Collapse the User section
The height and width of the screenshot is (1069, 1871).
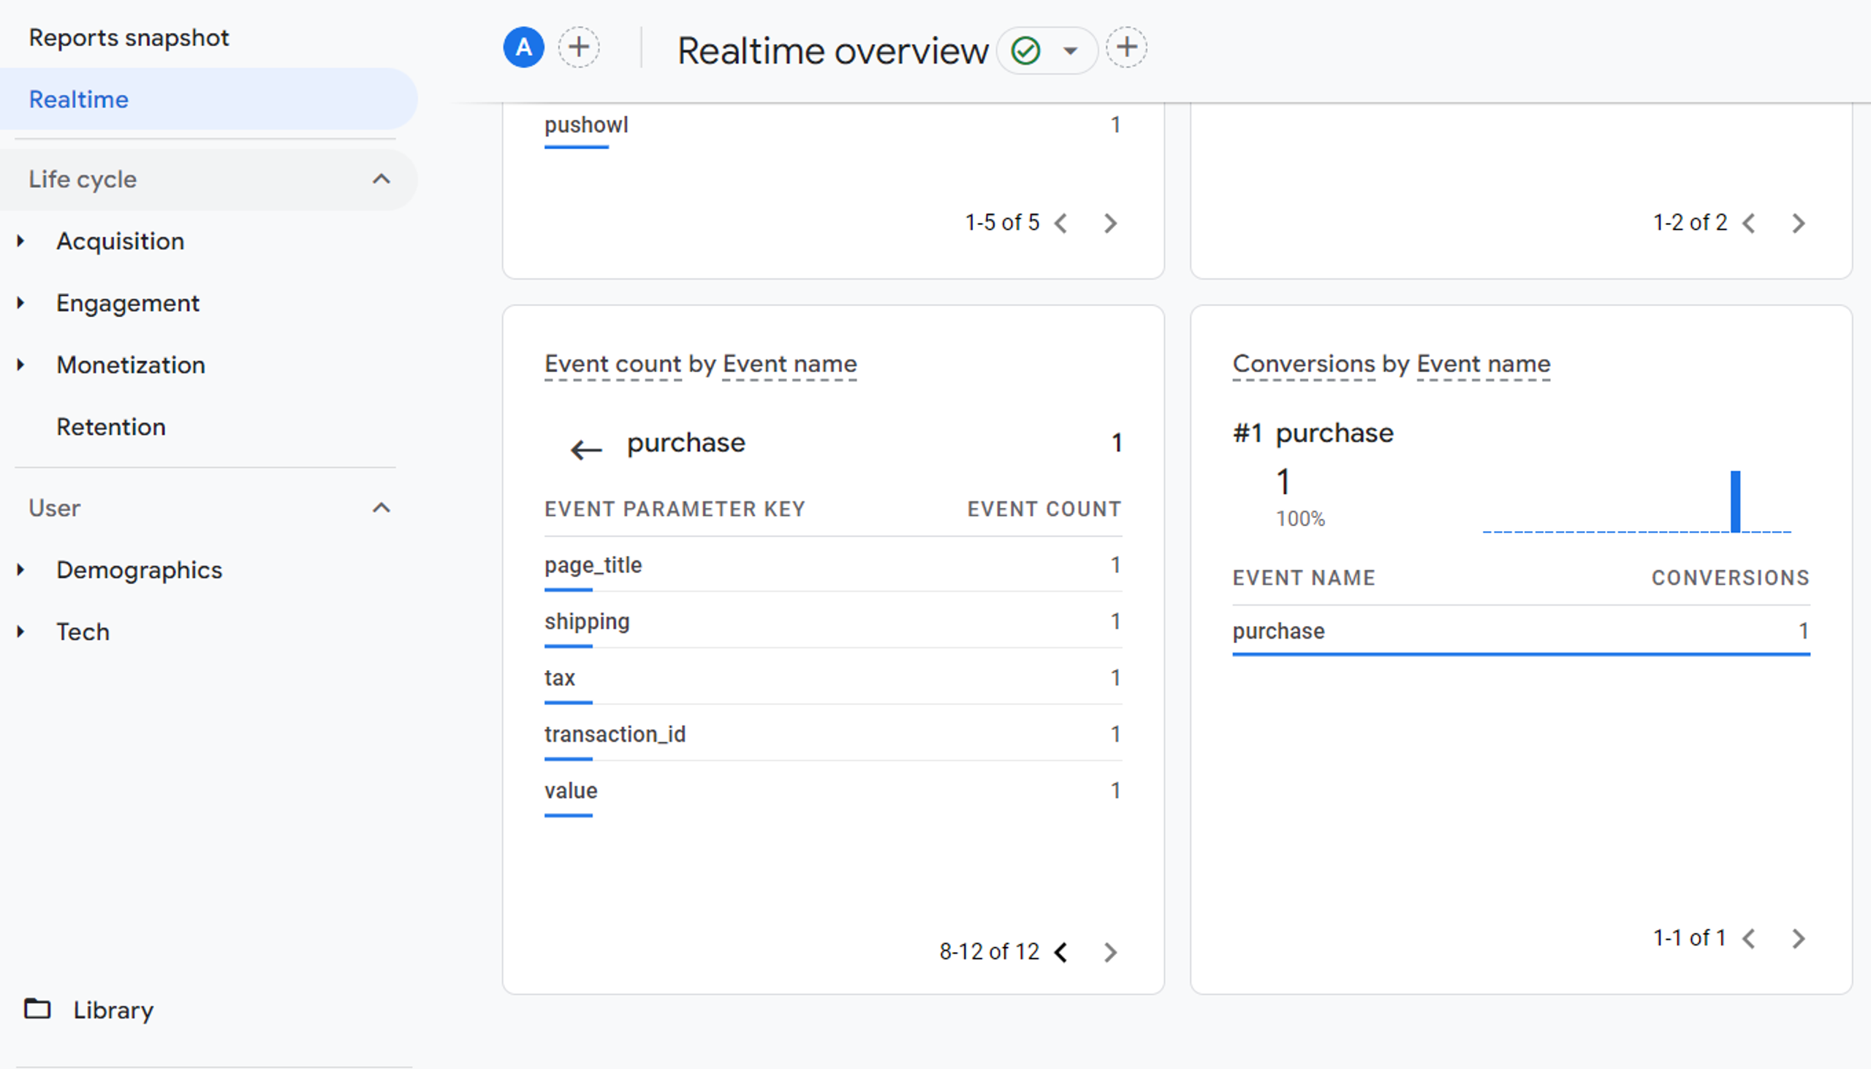[x=380, y=508]
